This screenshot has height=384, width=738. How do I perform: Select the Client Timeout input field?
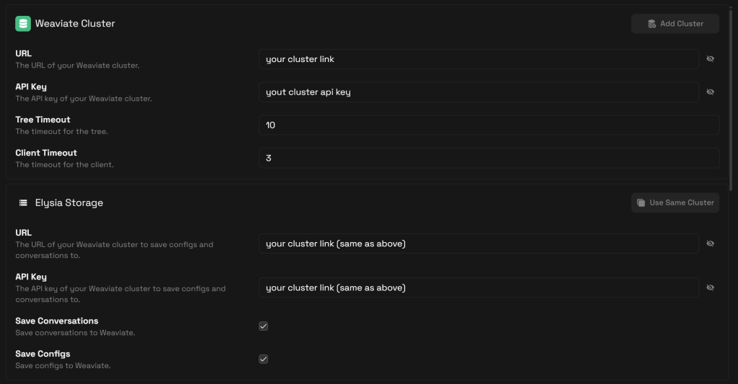tap(489, 158)
